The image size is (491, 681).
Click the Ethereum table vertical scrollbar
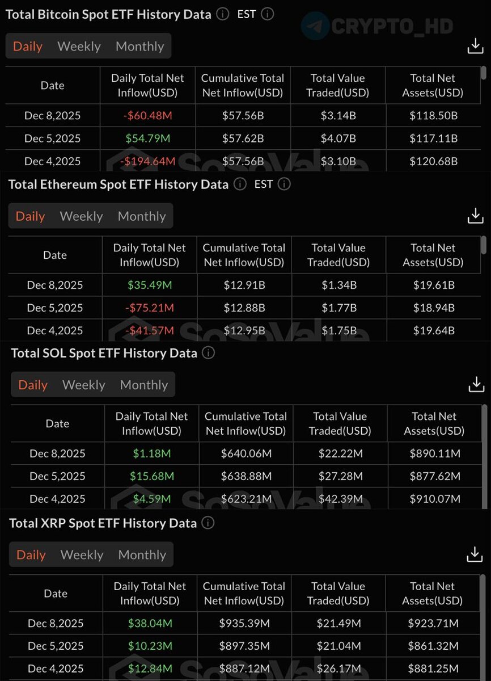pyautogui.click(x=483, y=245)
